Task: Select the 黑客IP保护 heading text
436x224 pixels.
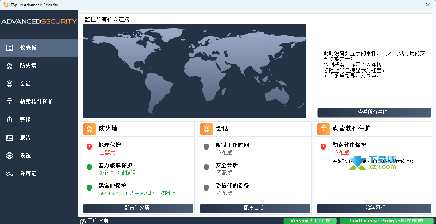Action: coord(112,186)
